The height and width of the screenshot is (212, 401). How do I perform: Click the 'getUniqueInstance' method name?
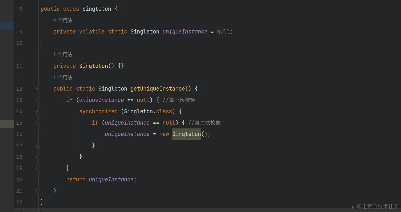[x=158, y=89]
